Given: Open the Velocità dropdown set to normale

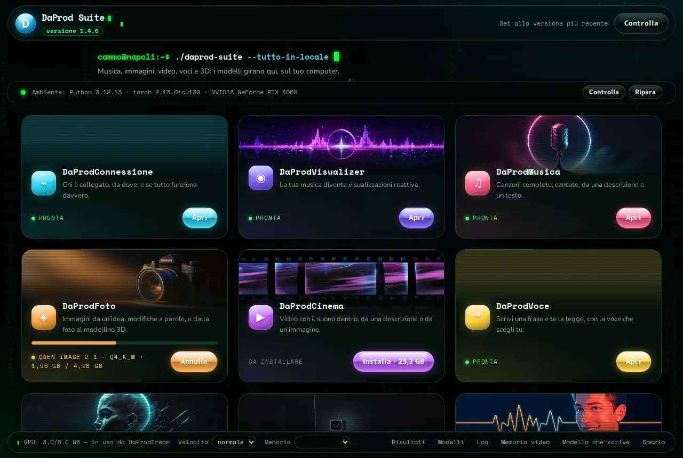Looking at the screenshot, I should coord(234,442).
